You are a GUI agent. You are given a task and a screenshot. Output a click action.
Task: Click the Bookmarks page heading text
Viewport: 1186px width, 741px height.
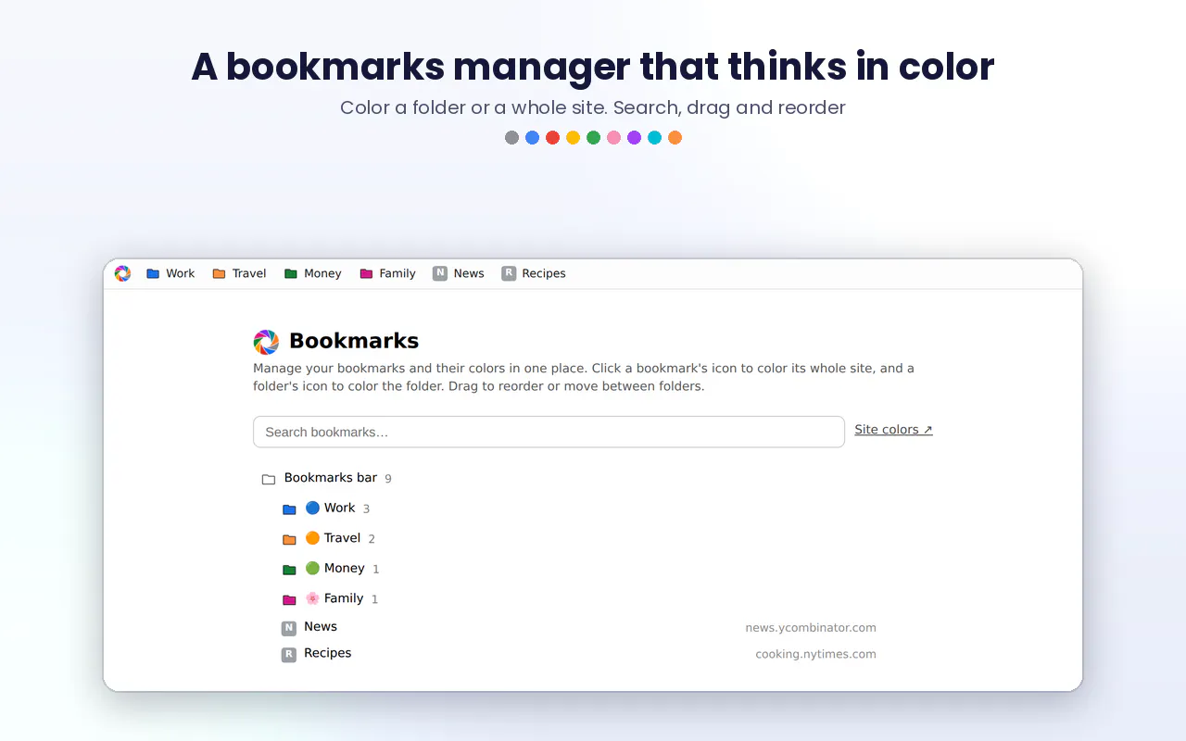(x=354, y=341)
